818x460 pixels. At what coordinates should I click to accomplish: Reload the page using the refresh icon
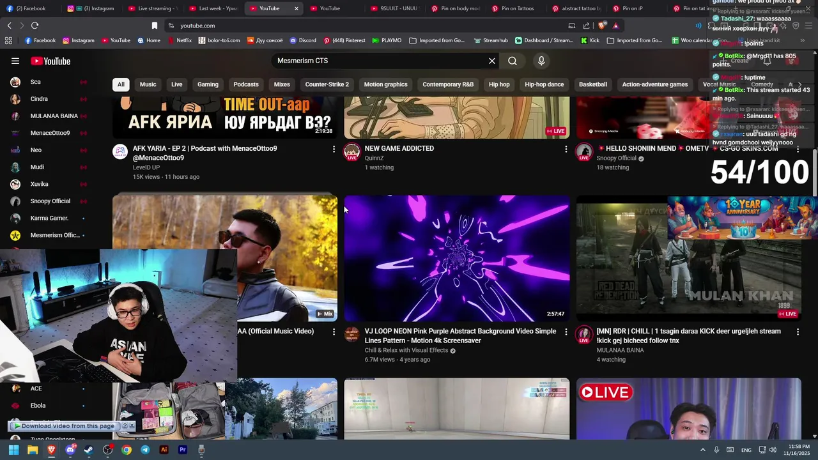click(35, 26)
